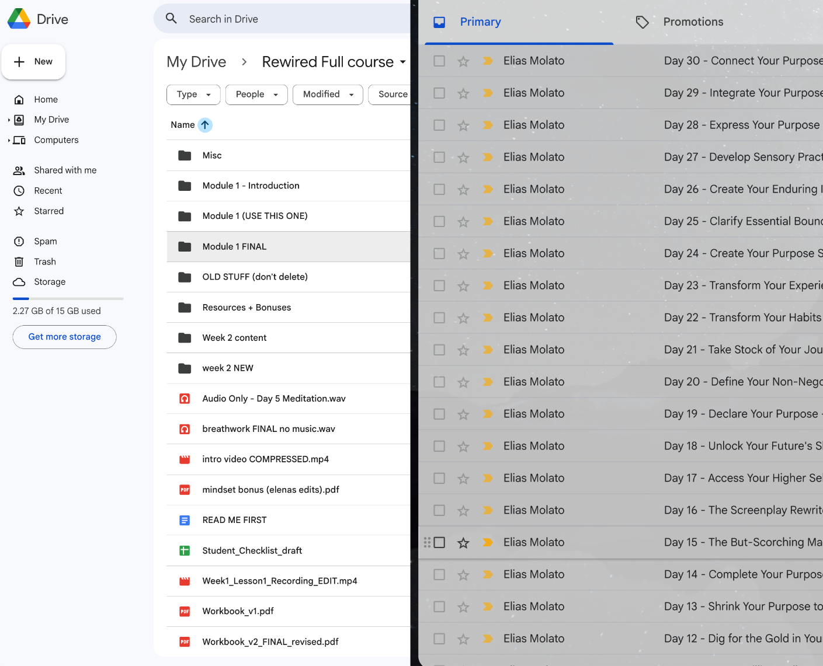The width and height of the screenshot is (823, 666).
Task: Select the Day 29 email checkbox
Action: (x=439, y=93)
